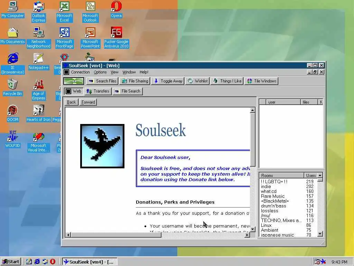Click the green connection status icon

click(x=74, y=81)
